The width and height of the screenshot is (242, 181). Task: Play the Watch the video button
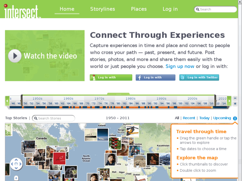point(15,56)
